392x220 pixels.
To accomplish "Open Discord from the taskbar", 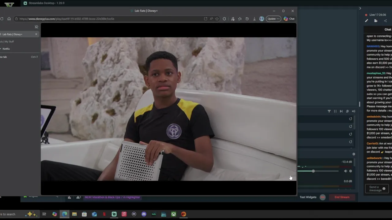I will (x=144, y=214).
